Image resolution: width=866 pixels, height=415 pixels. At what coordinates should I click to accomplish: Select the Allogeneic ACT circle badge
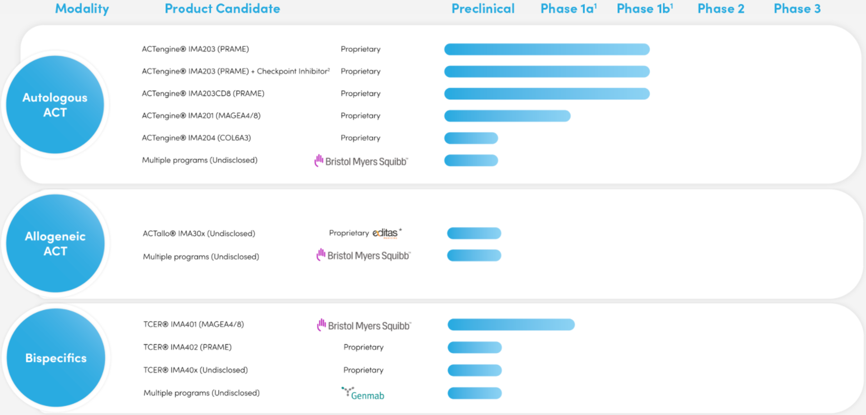point(55,244)
